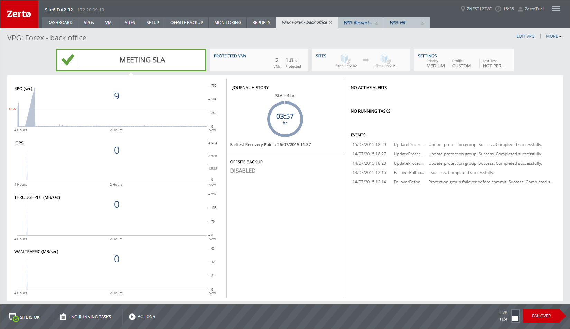Open the REPORTS tab

[261, 23]
